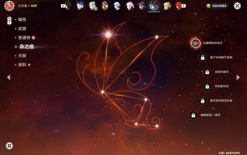Click the Pyro element emblem icon
Screen dimensions: 247x155
point(9,6)
